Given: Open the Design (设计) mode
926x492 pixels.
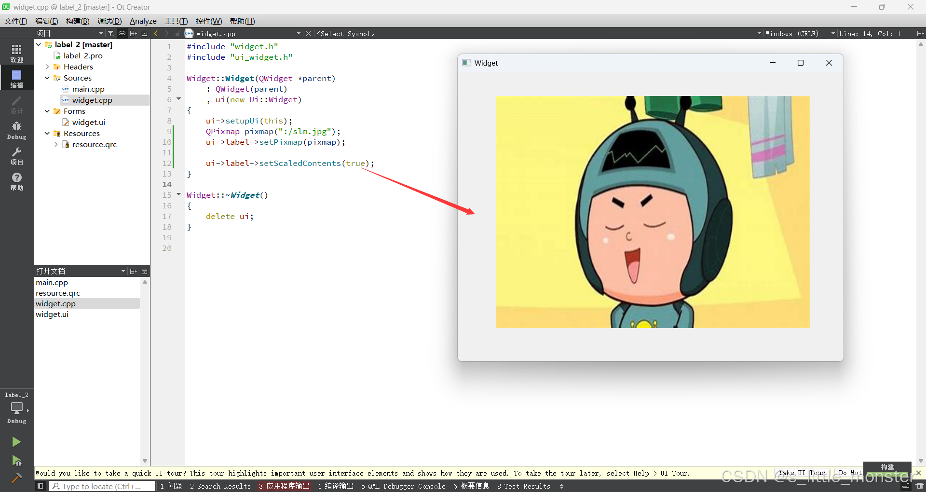Looking at the screenshot, I should tap(17, 104).
